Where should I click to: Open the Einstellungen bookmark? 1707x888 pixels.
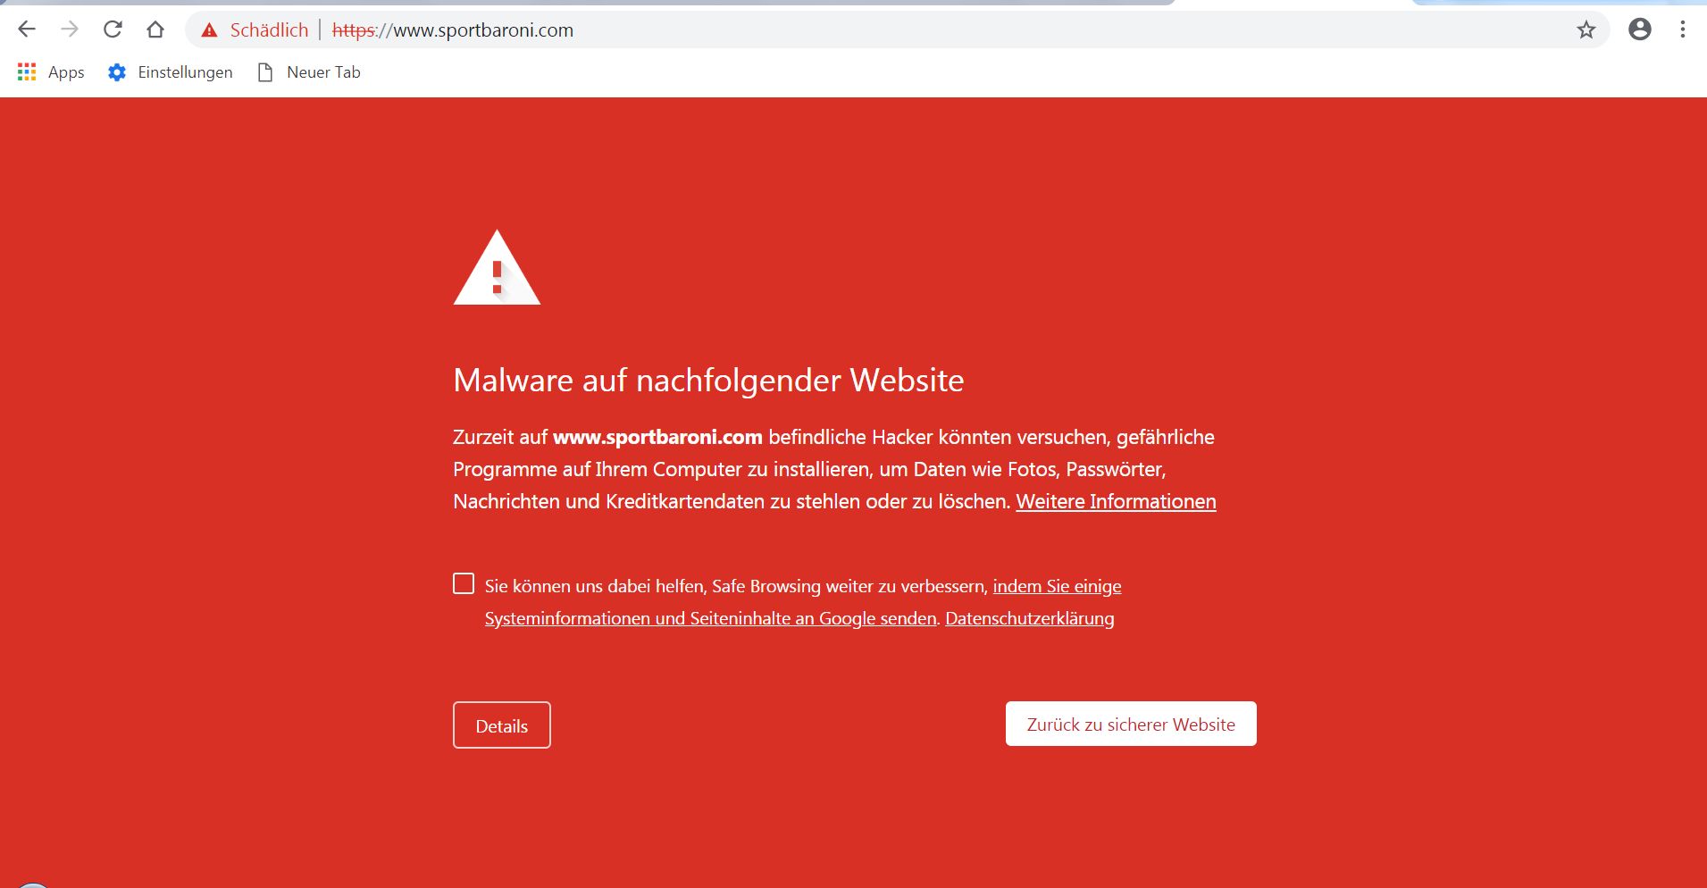[170, 72]
